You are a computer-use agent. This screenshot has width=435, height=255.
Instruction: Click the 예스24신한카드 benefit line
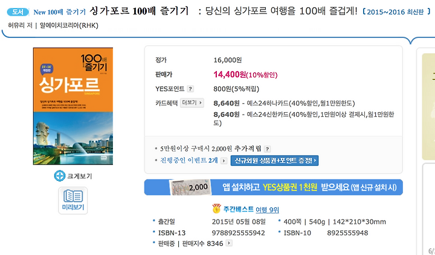coord(303,118)
